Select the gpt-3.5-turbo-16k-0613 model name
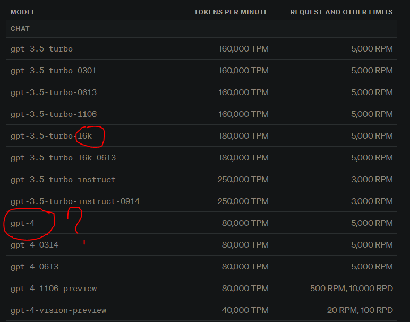Screen dimensions: 410x322 tap(63, 158)
